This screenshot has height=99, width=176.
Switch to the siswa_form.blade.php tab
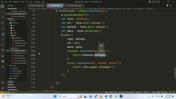[74, 5]
